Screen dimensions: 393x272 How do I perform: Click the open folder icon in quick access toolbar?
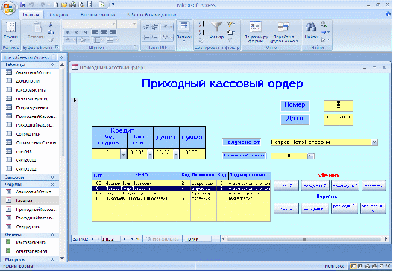coord(64,4)
